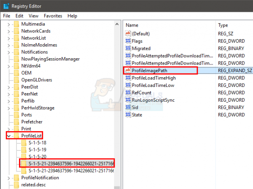Expand the PeerDist key
Image resolution: width=253 pixels, height=189 pixels.
[x=9, y=87]
